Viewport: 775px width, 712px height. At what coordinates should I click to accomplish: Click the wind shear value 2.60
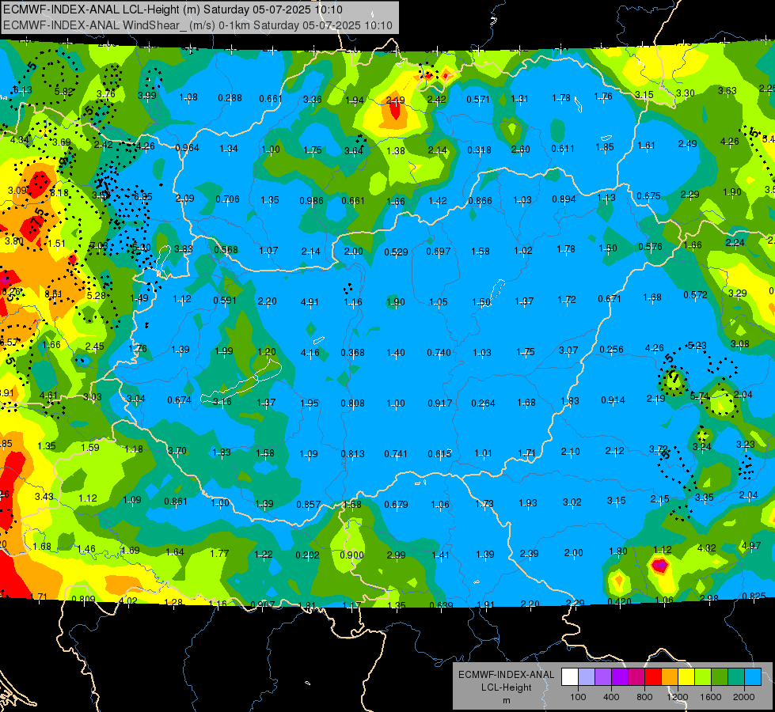pyautogui.click(x=520, y=150)
